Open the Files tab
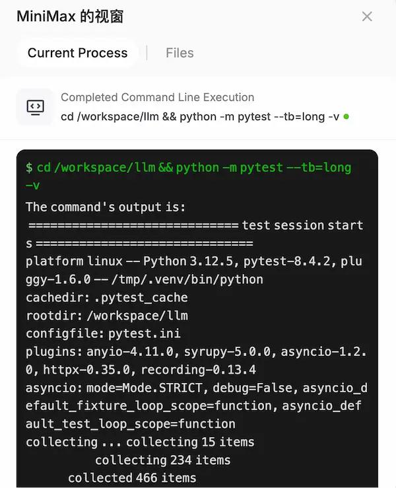The image size is (396, 488). (x=180, y=53)
